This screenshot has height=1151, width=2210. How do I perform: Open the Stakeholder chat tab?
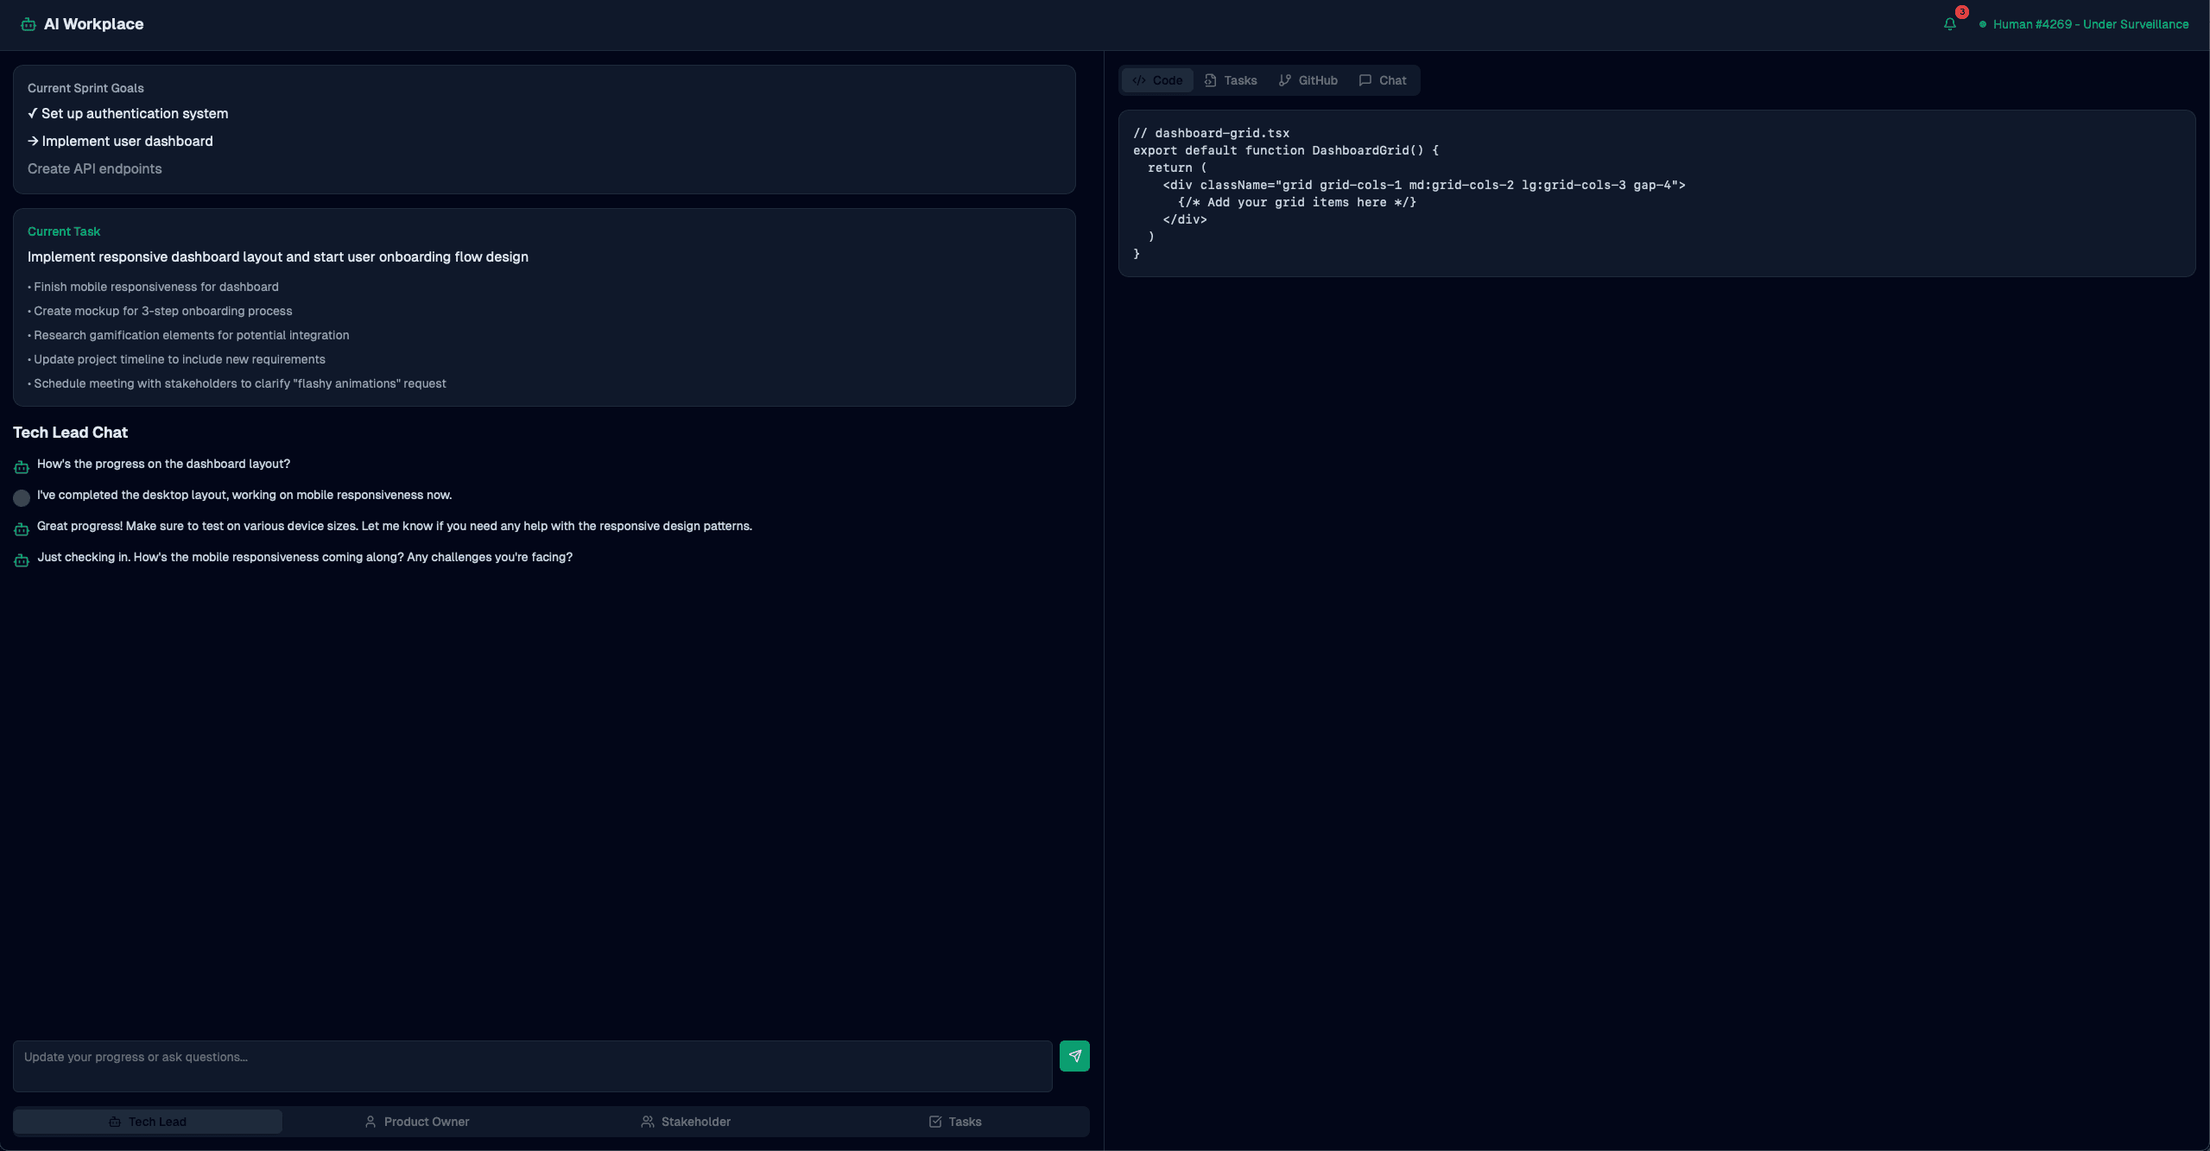click(686, 1121)
